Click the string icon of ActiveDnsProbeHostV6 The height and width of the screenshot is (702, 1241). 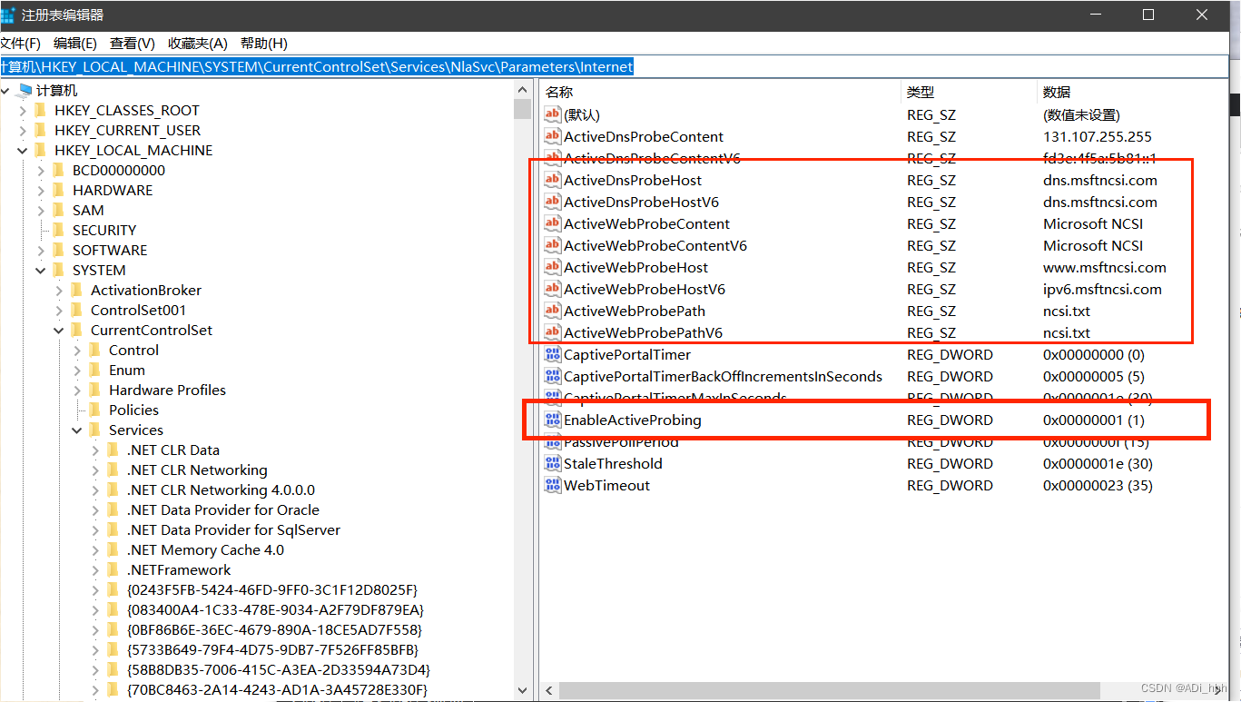point(553,202)
